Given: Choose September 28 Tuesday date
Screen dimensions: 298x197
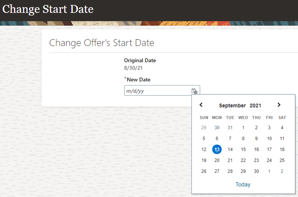Looking at the screenshot, I should tap(230, 171).
